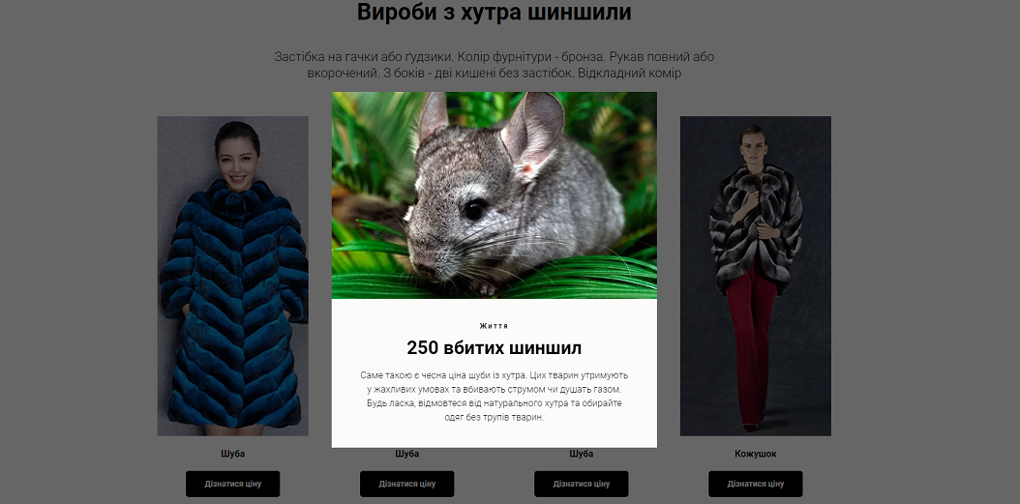This screenshot has width=1020, height=504.
Task: Click 'Дізнатися ціну' under the third Шуба label
Action: tap(581, 484)
